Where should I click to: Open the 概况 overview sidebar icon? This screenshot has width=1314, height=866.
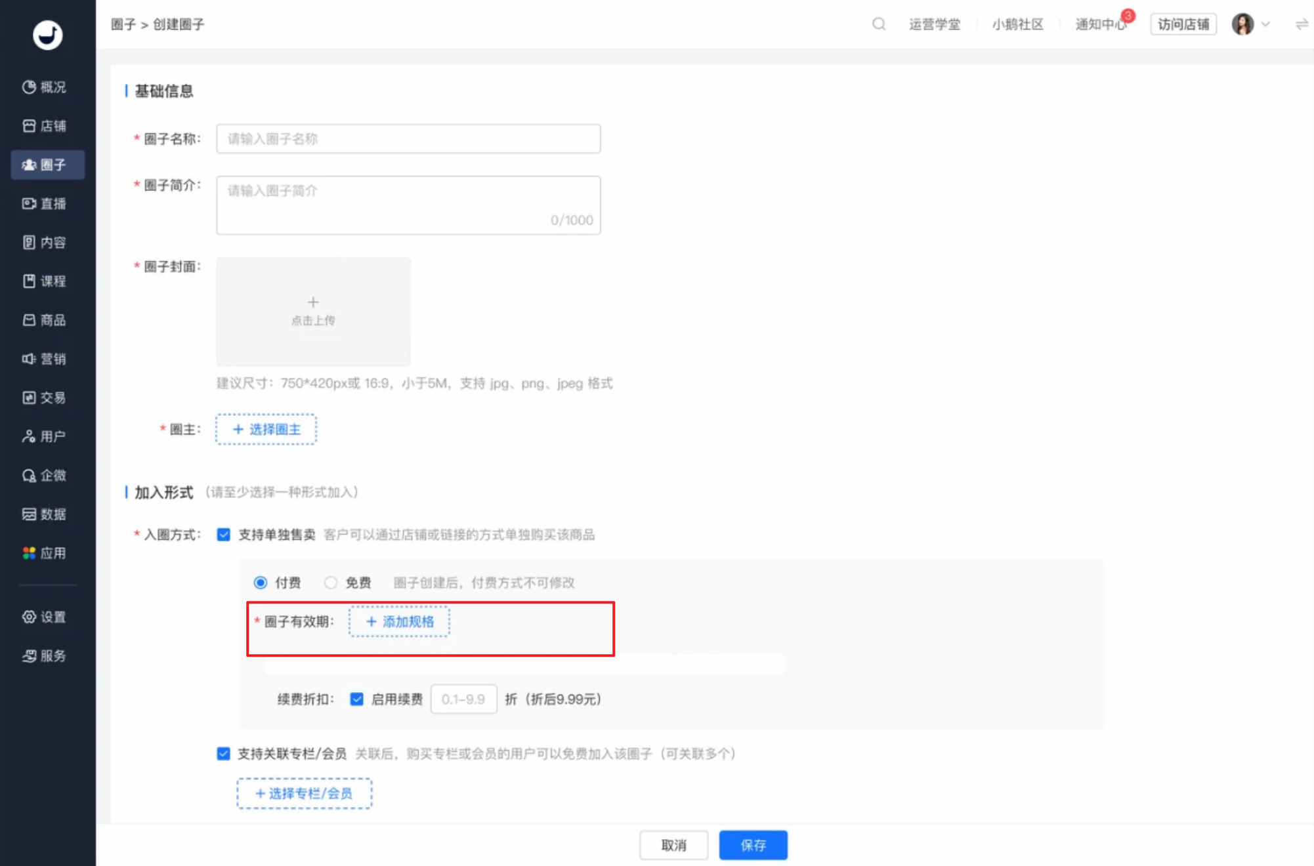pos(29,87)
